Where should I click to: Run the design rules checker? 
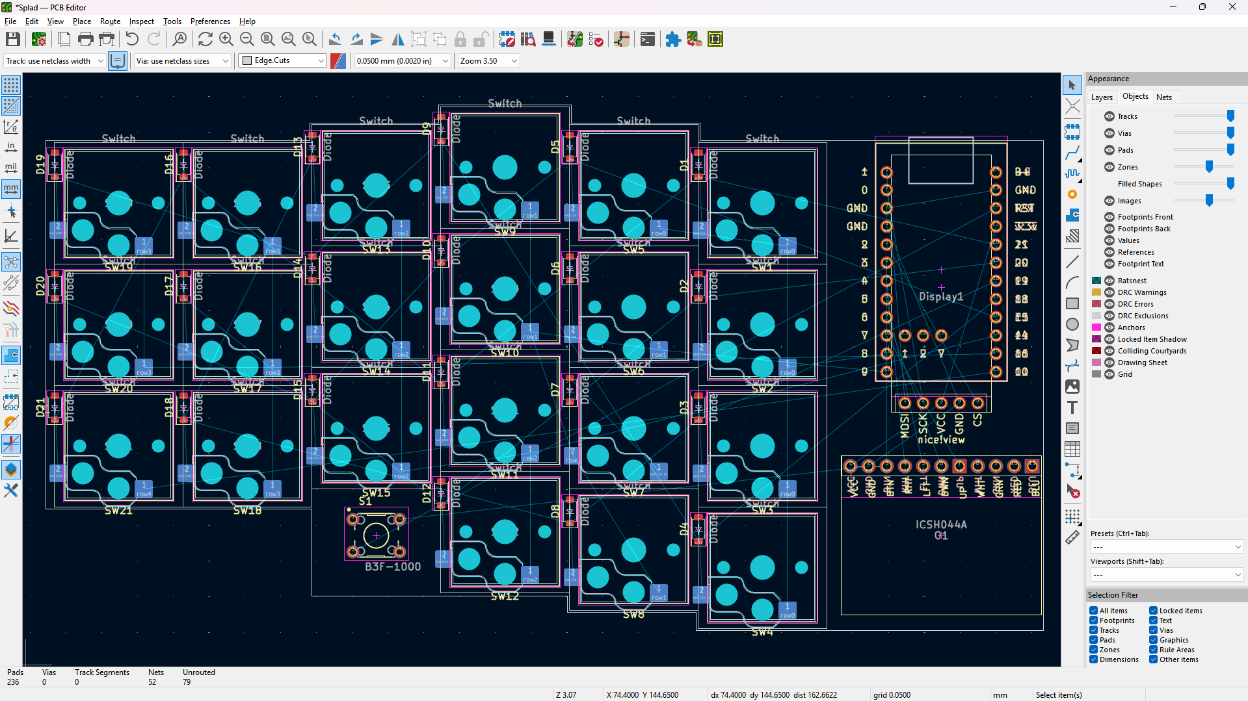(596, 39)
